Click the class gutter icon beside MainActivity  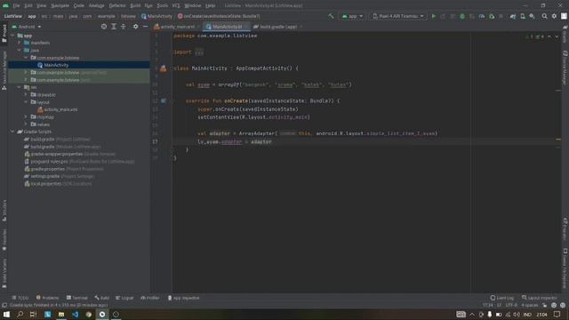164,68
